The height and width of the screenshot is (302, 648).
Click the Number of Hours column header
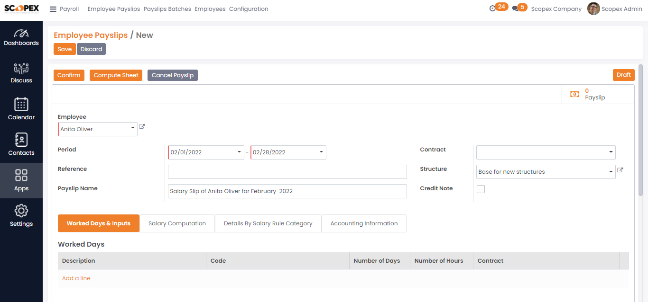[442, 261]
